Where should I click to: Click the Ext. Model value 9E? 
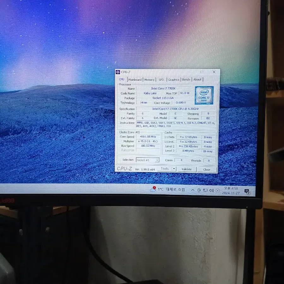pyautogui.click(x=175, y=118)
